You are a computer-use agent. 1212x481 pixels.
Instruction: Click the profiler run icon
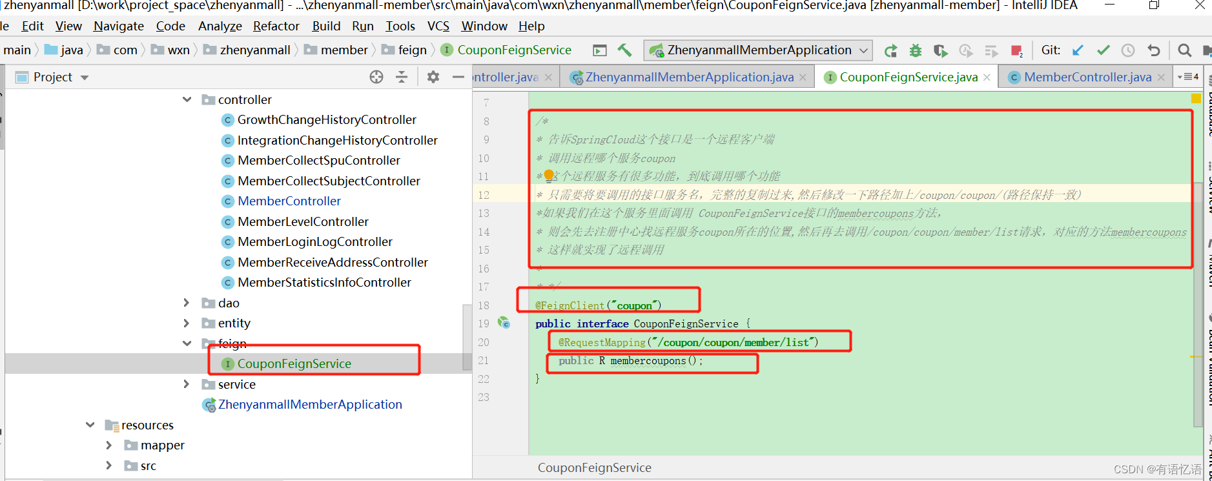966,50
